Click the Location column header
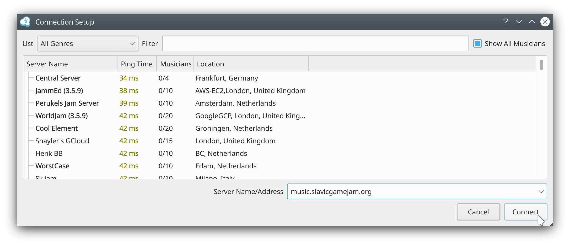Viewport: 570px width, 246px height. [251, 64]
